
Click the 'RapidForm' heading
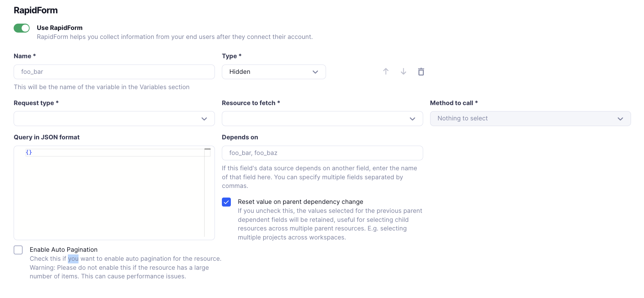pyautogui.click(x=36, y=10)
